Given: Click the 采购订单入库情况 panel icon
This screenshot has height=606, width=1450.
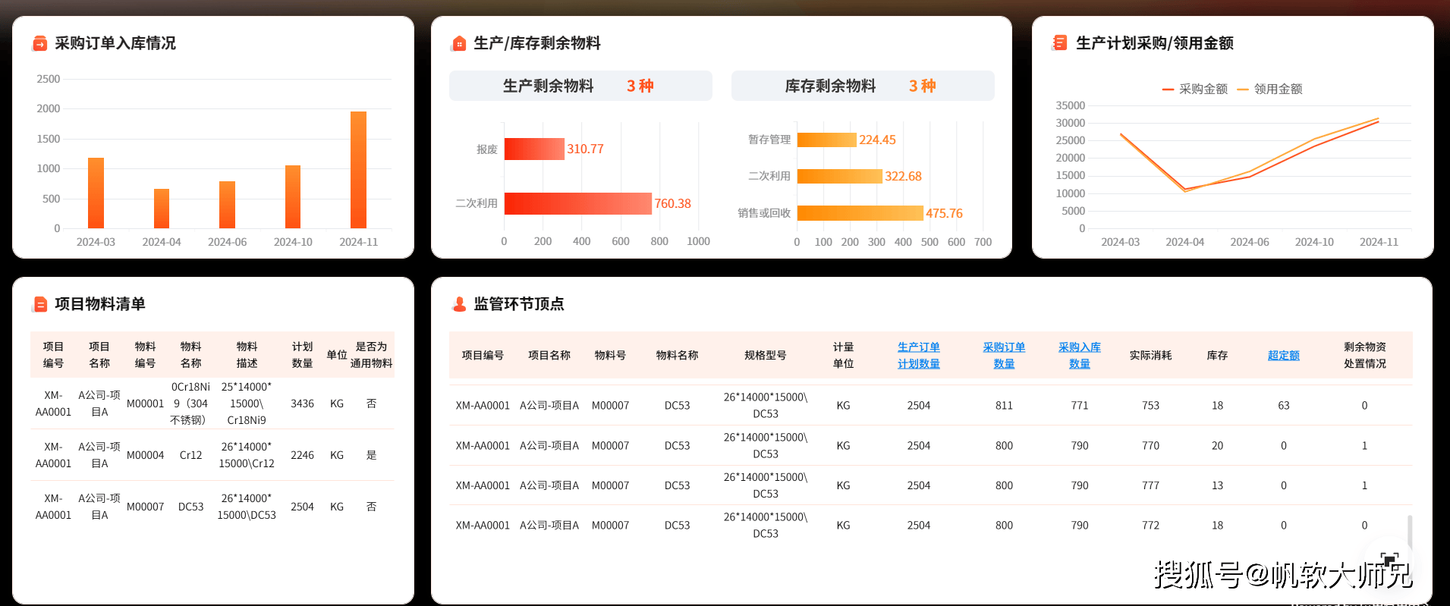Looking at the screenshot, I should point(39,44).
